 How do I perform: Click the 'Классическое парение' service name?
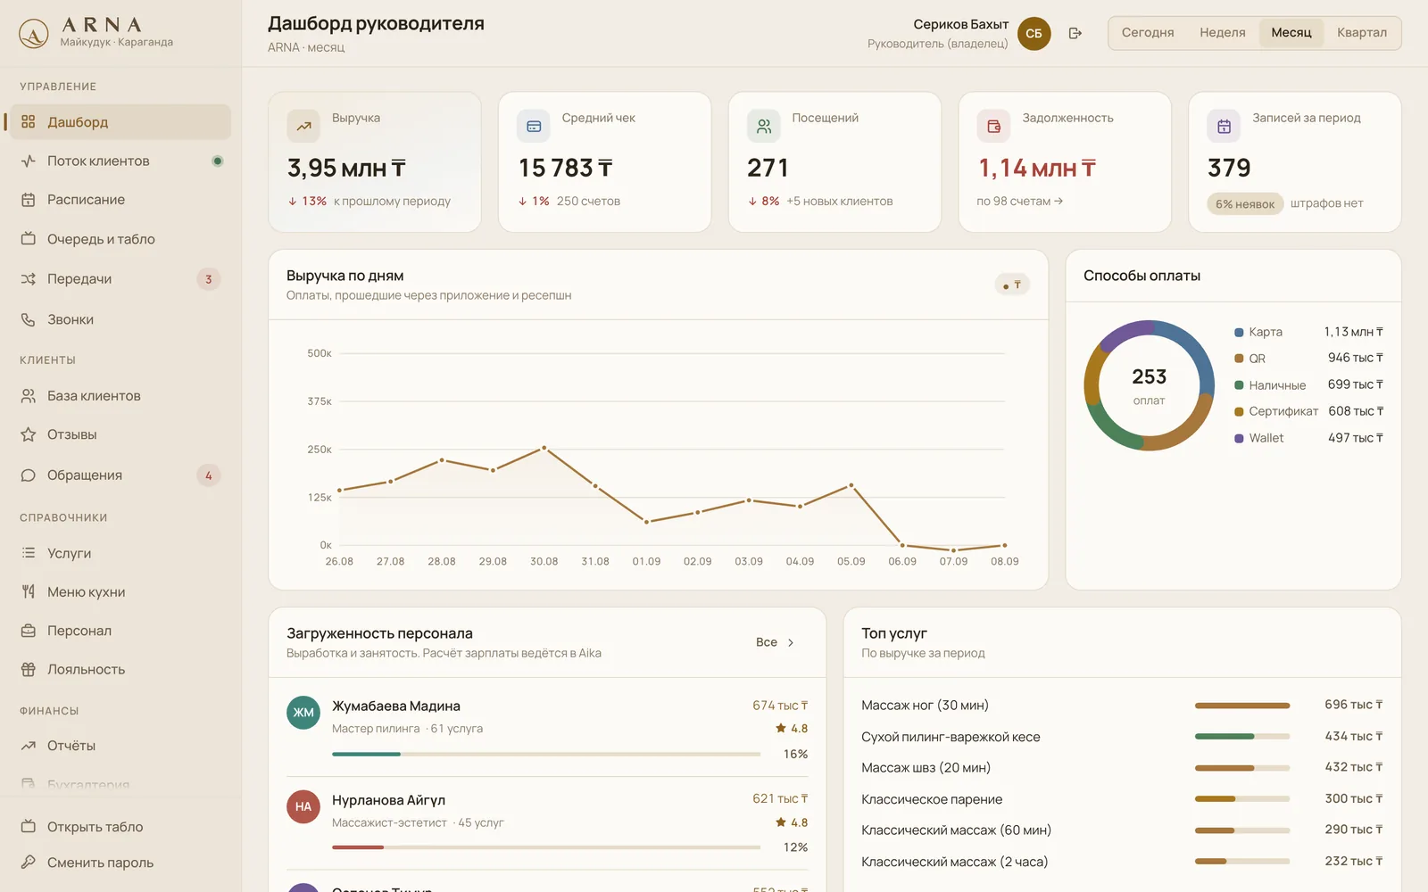pos(932,799)
